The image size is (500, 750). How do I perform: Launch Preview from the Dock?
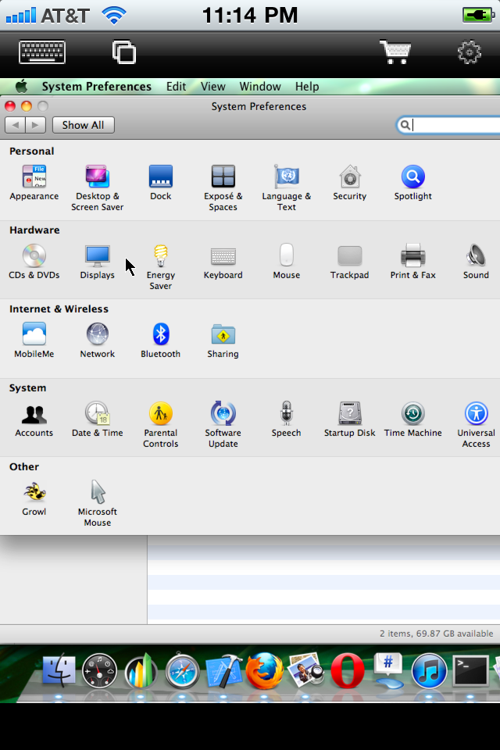pos(306,670)
